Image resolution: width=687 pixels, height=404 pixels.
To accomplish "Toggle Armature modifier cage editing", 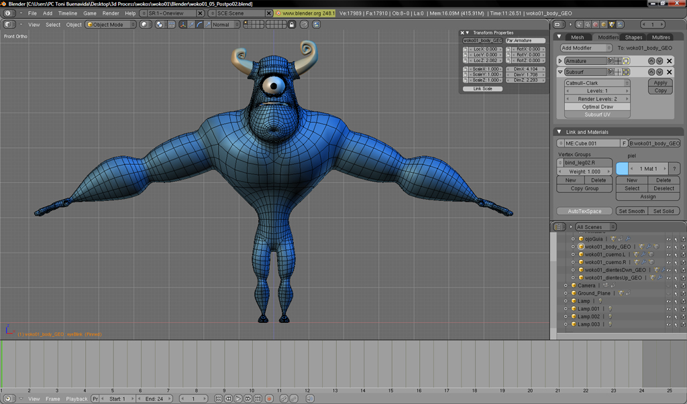I will pos(626,61).
